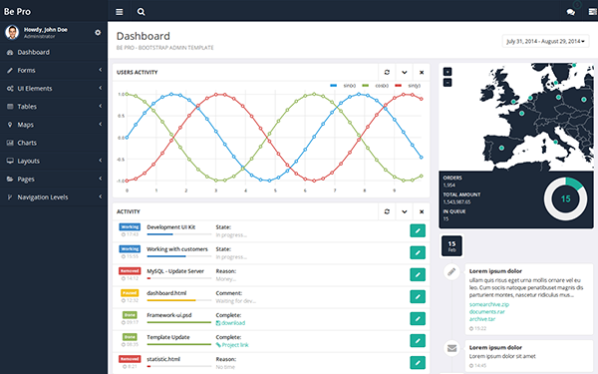Expand the UI Elements sidebar menu

tap(54, 89)
